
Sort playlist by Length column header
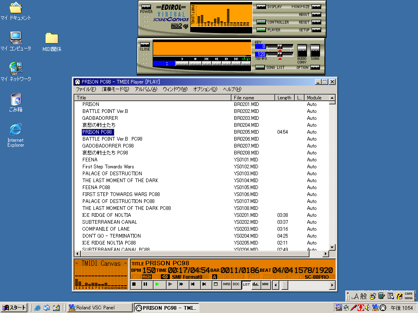pyautogui.click(x=285, y=98)
